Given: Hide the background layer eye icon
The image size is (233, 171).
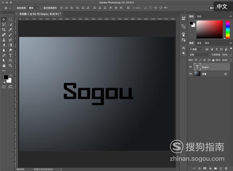Looking at the screenshot, I should [x=190, y=74].
